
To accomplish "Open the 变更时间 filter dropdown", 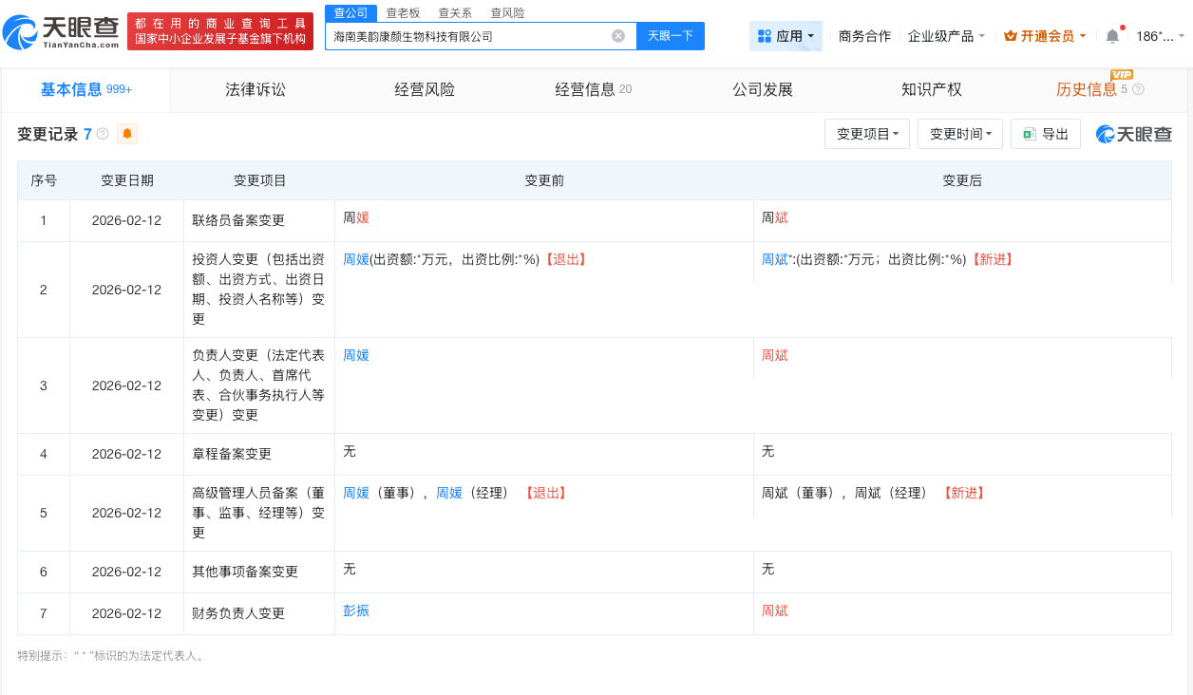I will click(959, 133).
